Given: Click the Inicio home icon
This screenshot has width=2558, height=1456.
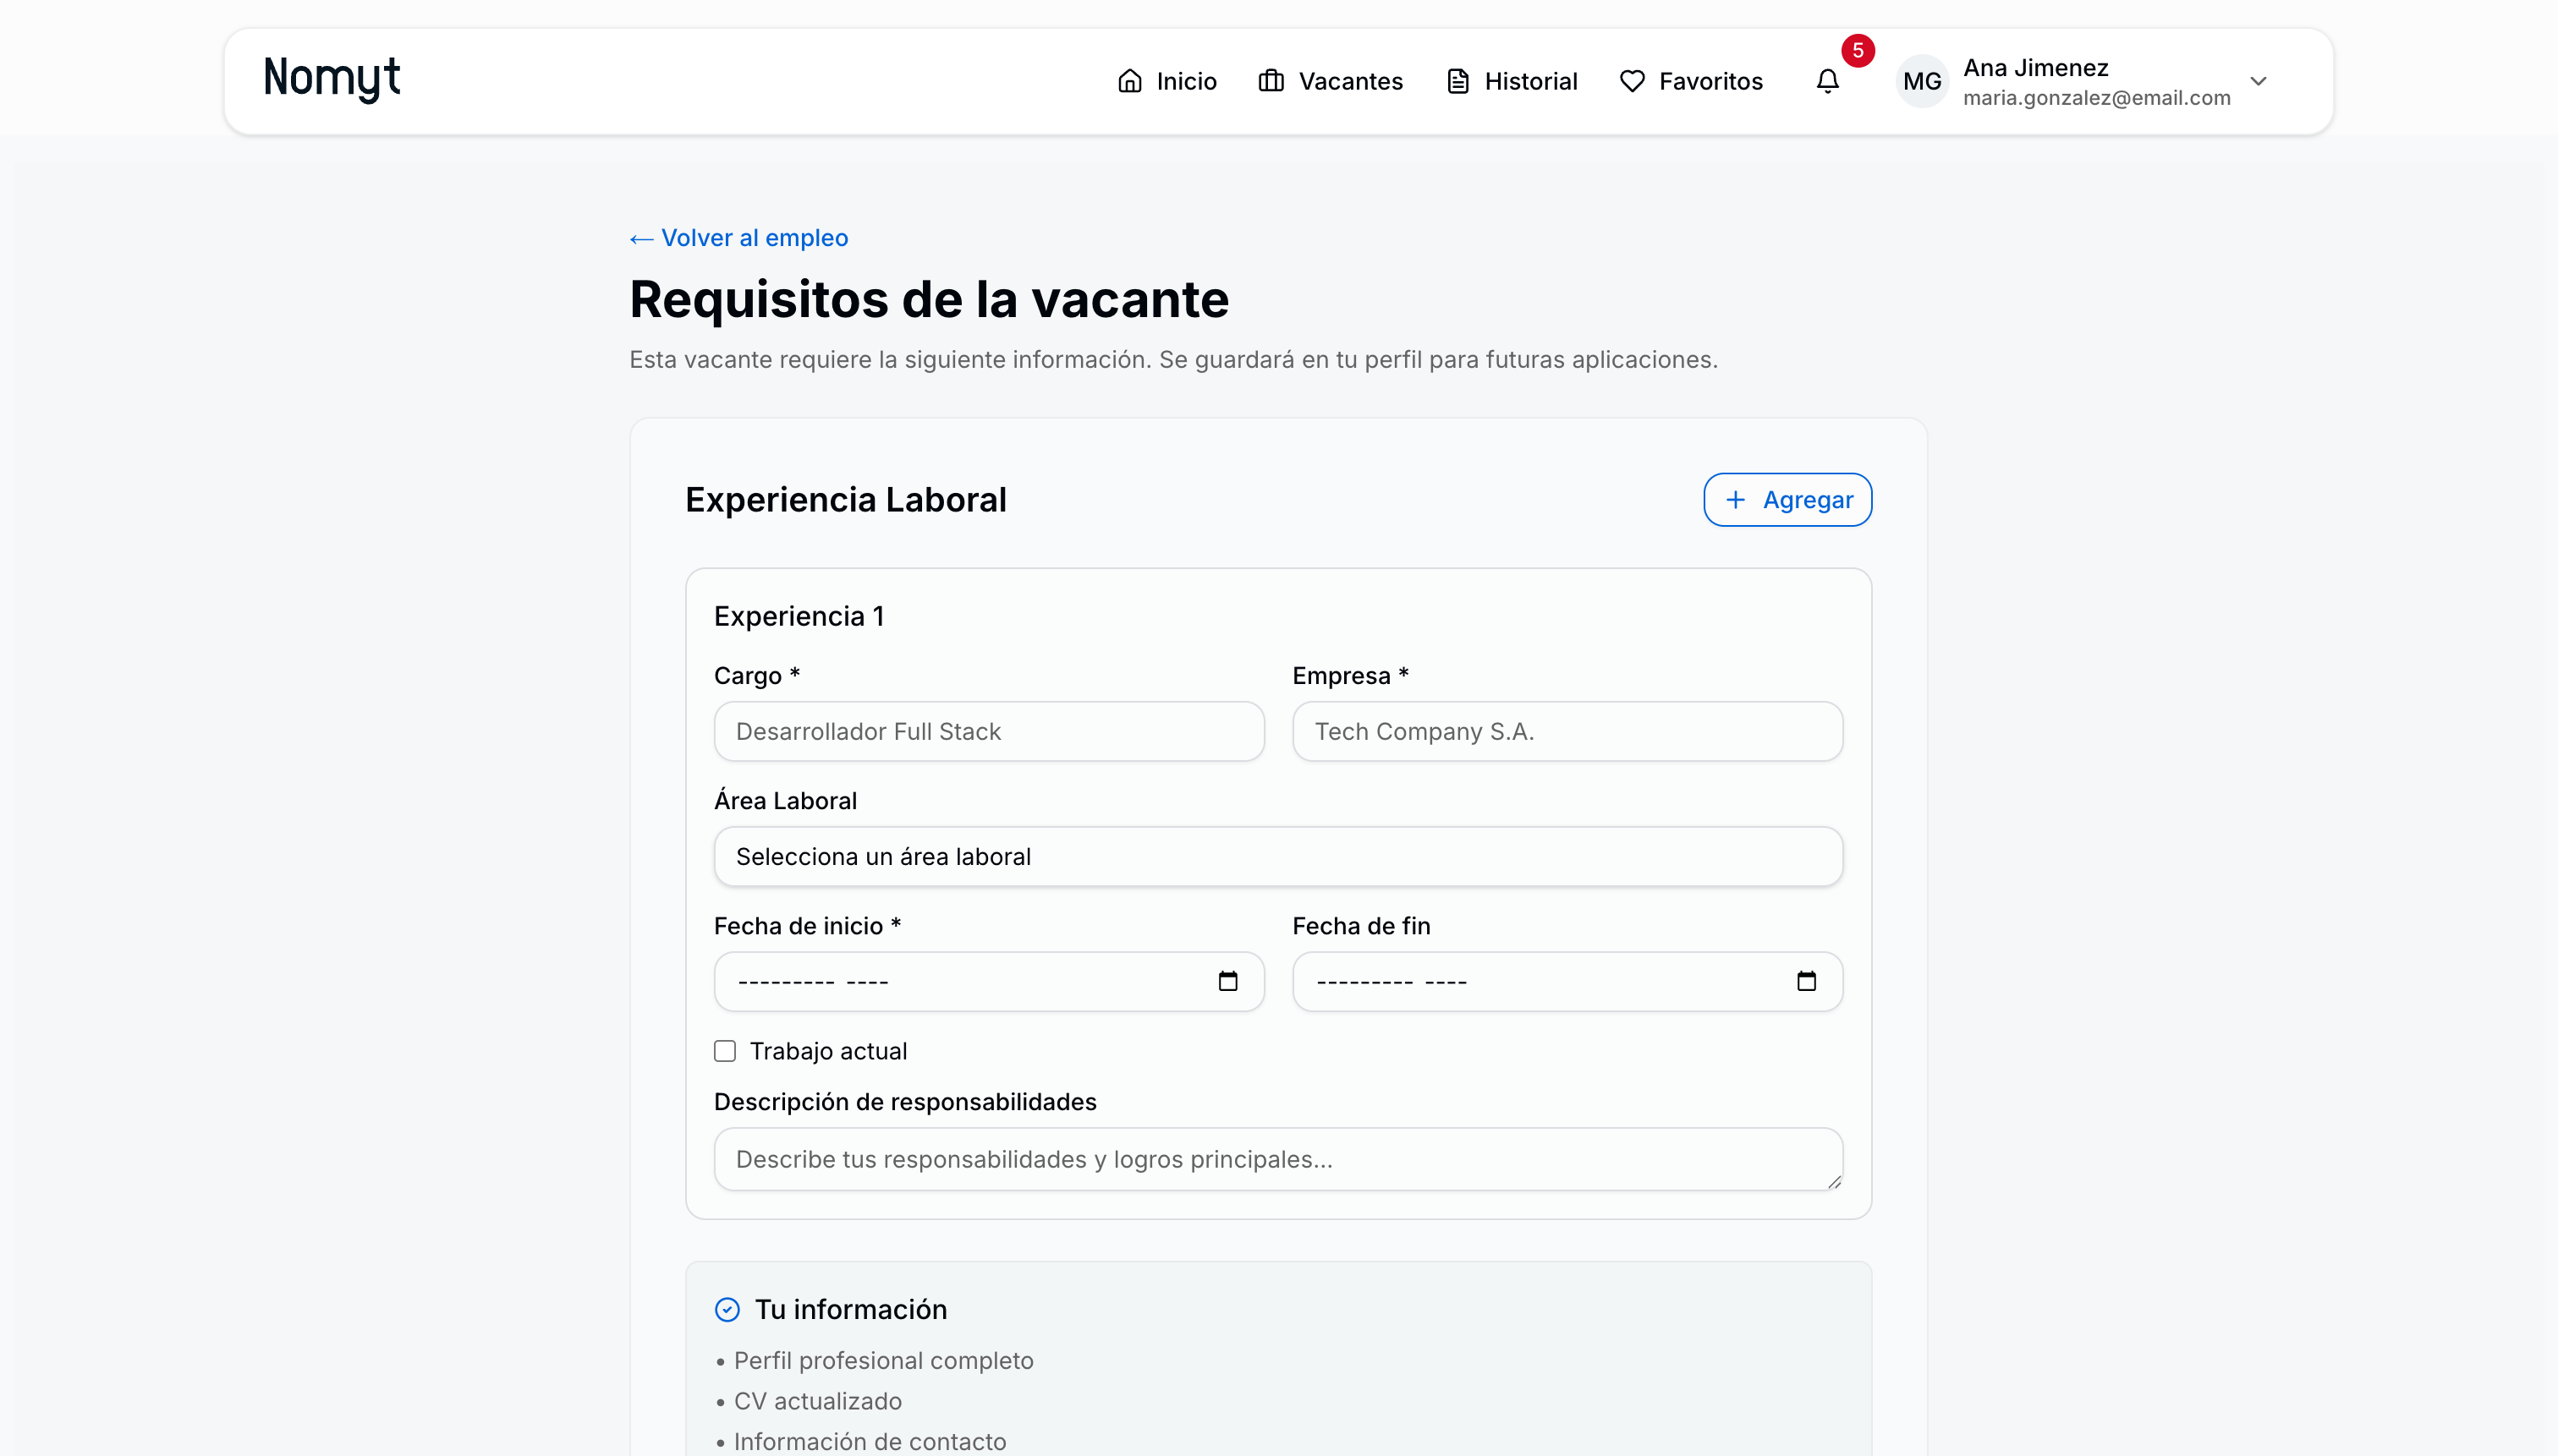Looking at the screenshot, I should 1132,81.
